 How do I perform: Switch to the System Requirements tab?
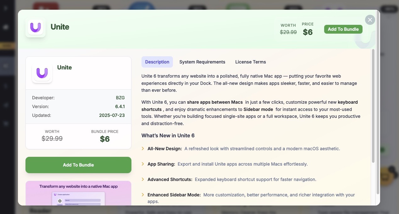click(202, 62)
